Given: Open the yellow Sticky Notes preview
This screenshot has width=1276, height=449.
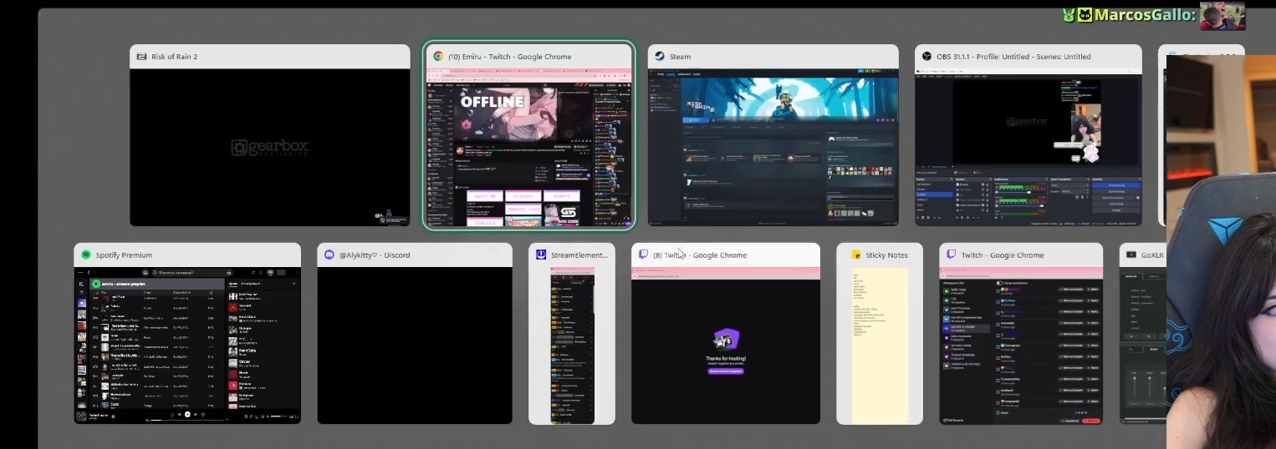Looking at the screenshot, I should pyautogui.click(x=880, y=346).
